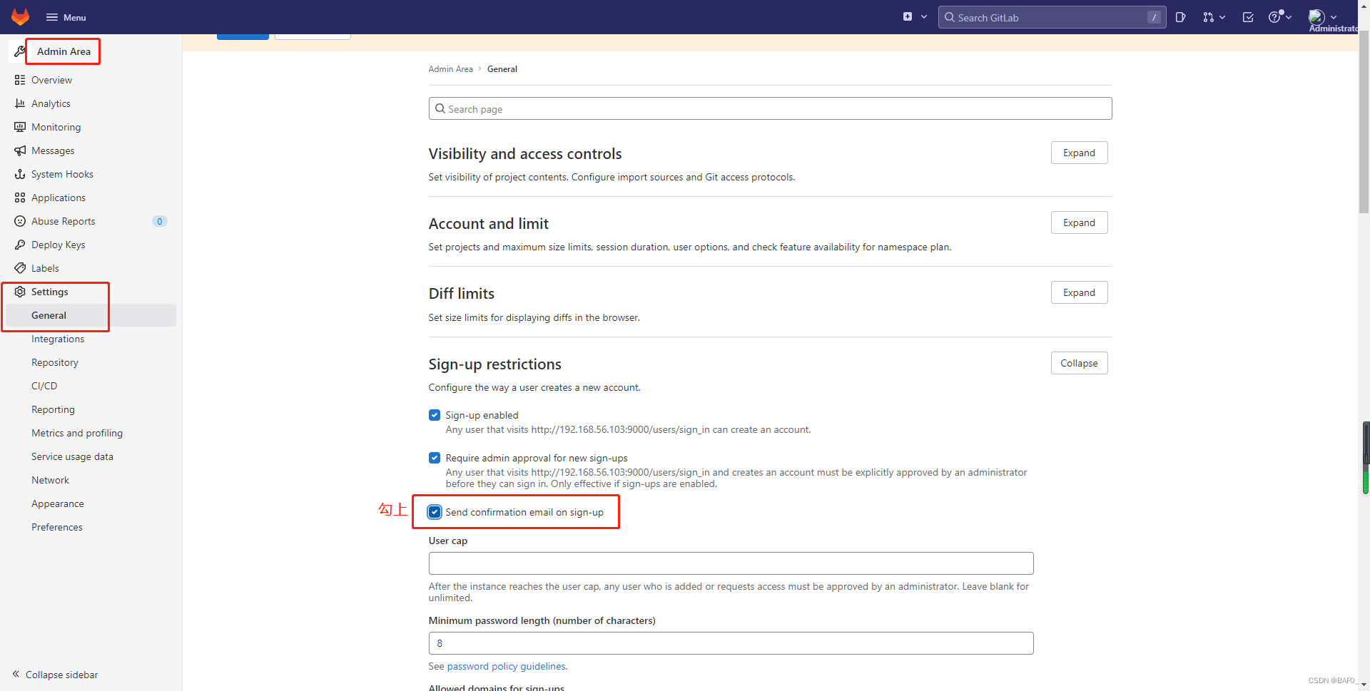The image size is (1370, 691).
Task: Open password policy guidelines link
Action: [x=507, y=666]
